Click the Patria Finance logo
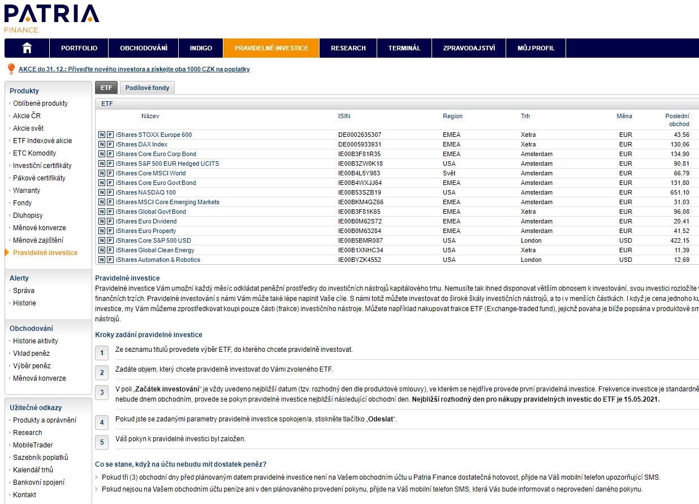 tap(51, 18)
